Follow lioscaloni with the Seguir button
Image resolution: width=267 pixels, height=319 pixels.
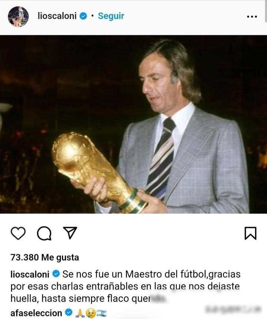click(x=111, y=16)
